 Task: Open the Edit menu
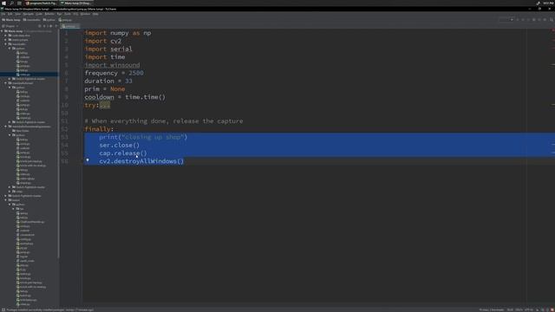(x=10, y=14)
